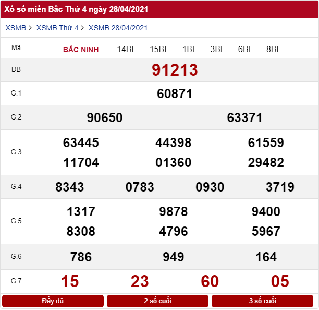This screenshot has height=310, width=319.
Task: Click the G.5 number 5967
Action: [x=266, y=231]
